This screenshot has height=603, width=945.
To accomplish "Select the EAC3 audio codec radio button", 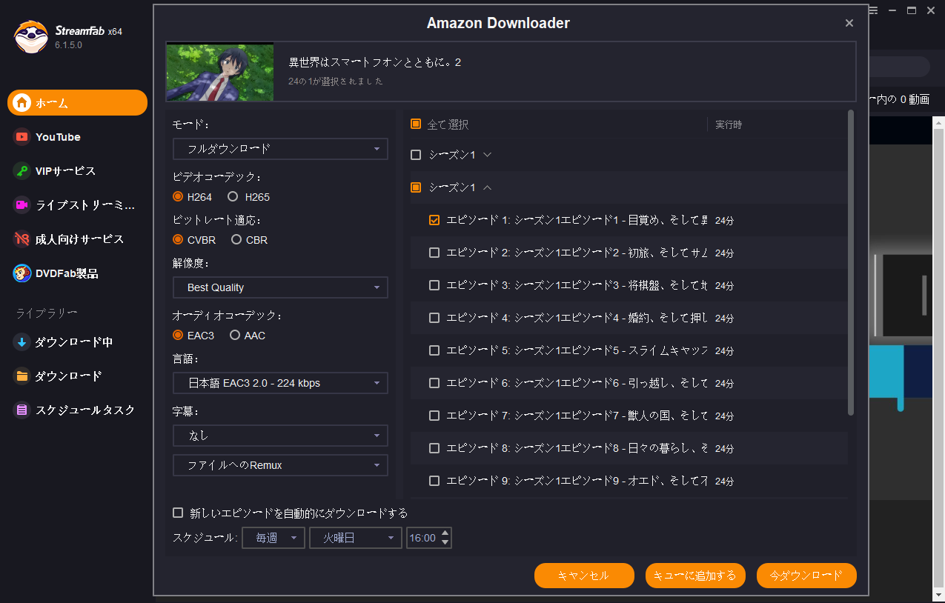I will 178,335.
